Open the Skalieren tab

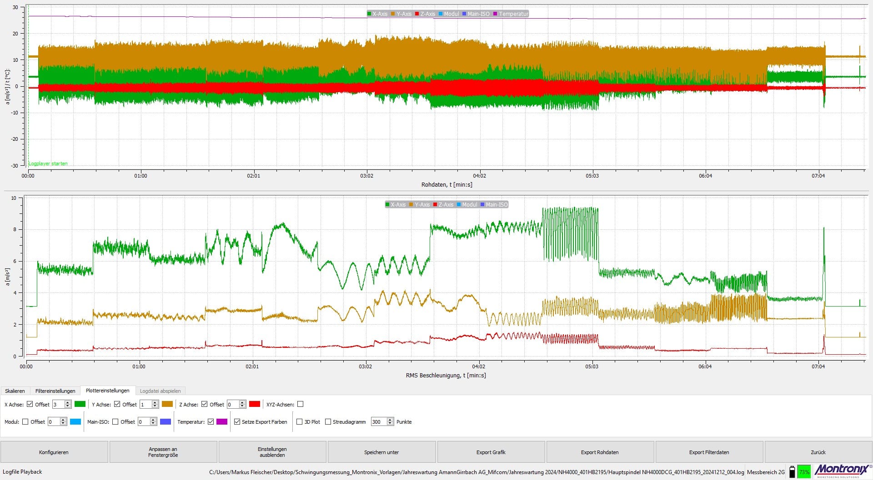pyautogui.click(x=15, y=391)
